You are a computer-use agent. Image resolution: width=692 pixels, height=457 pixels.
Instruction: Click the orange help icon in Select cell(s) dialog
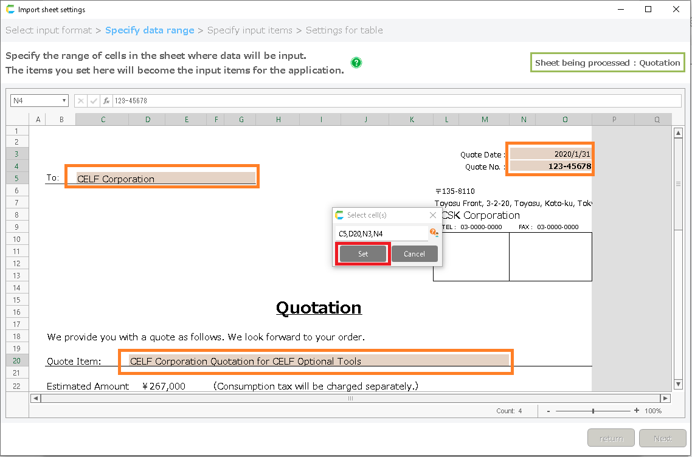434,232
